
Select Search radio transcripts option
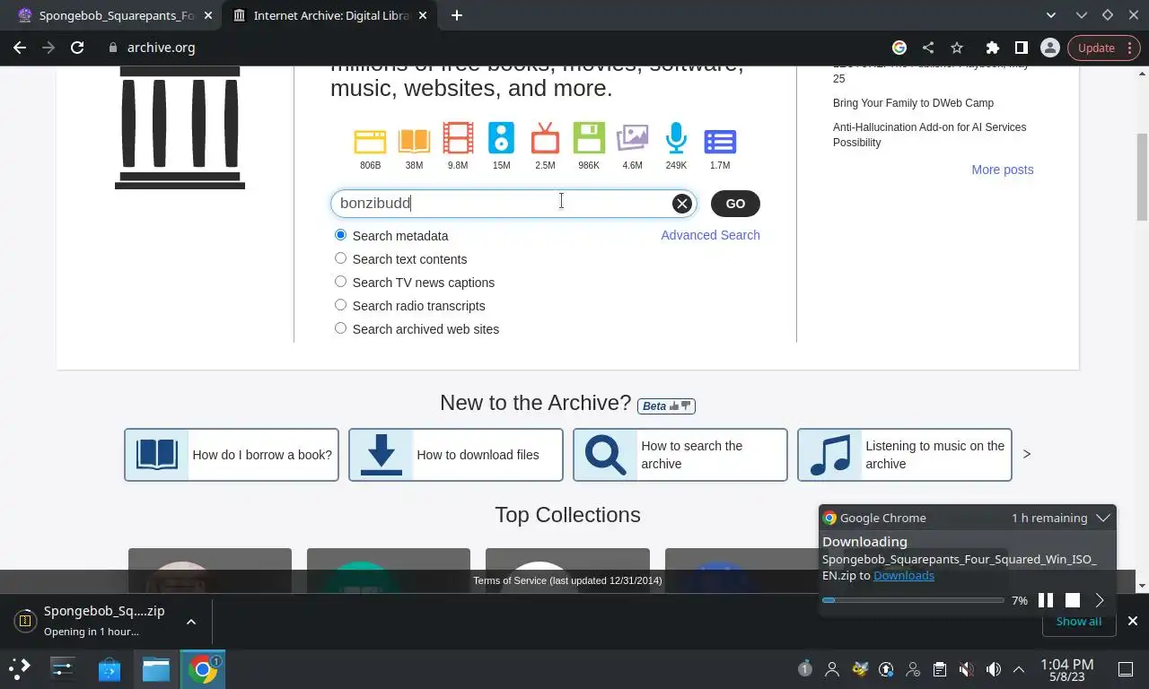tap(340, 305)
